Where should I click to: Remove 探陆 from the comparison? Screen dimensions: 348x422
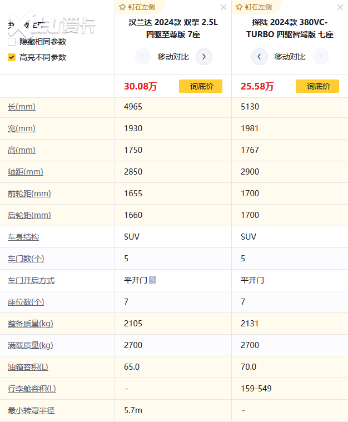(x=340, y=7)
